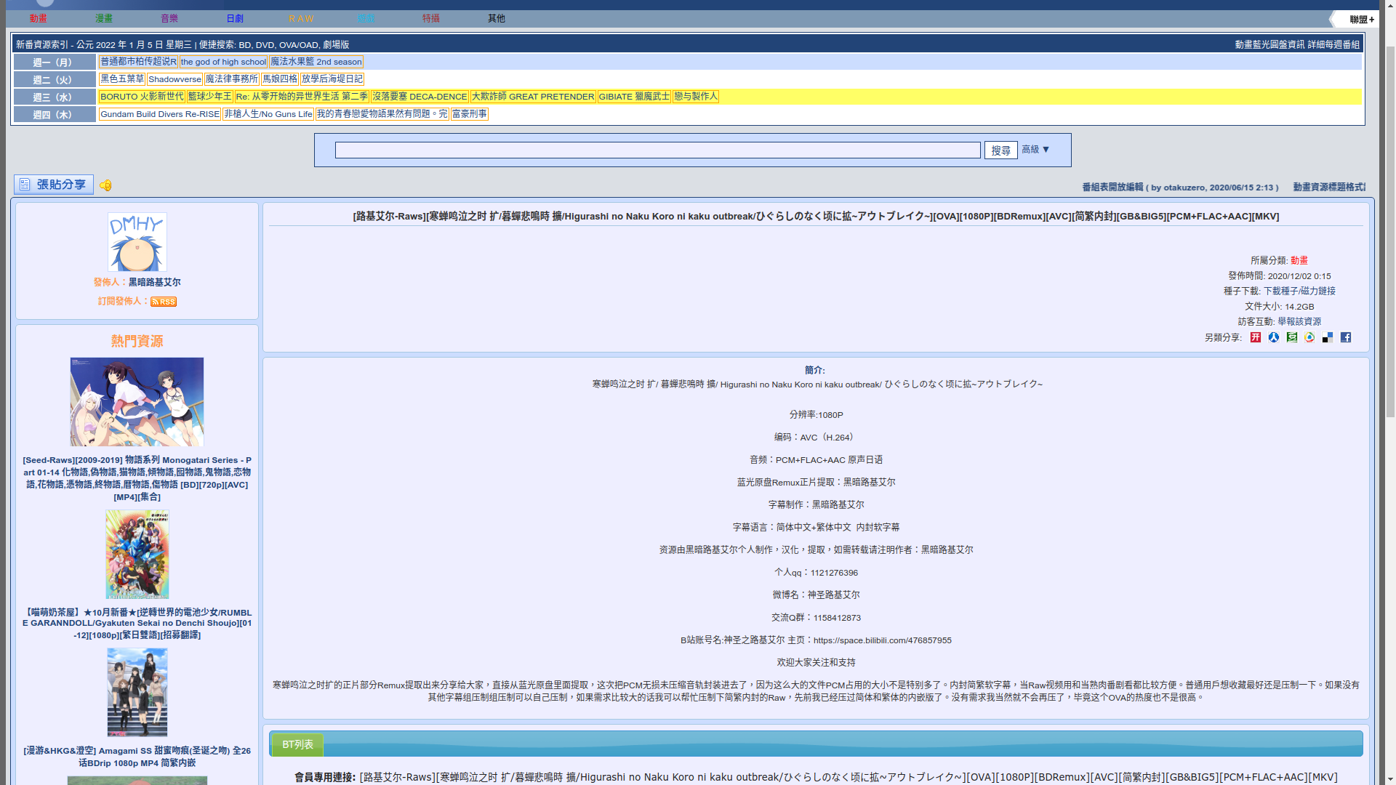1396x785 pixels.
Task: Open the Denchi Shoujo poster thumbnail
Action: pos(137,555)
